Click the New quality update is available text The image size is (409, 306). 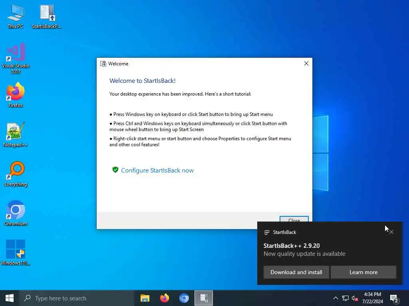(304, 254)
